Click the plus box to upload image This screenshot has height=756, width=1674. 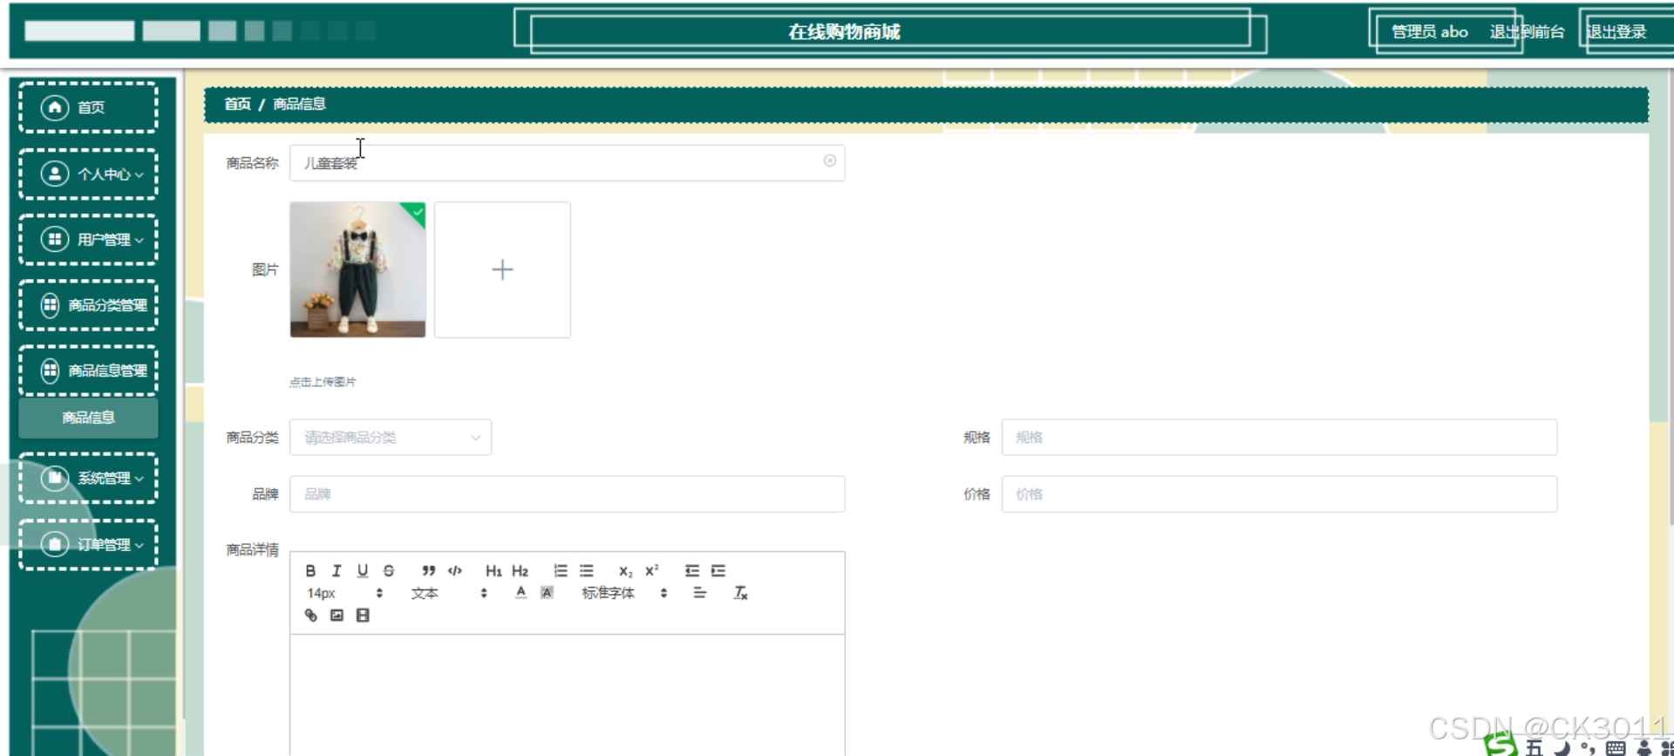[502, 269]
